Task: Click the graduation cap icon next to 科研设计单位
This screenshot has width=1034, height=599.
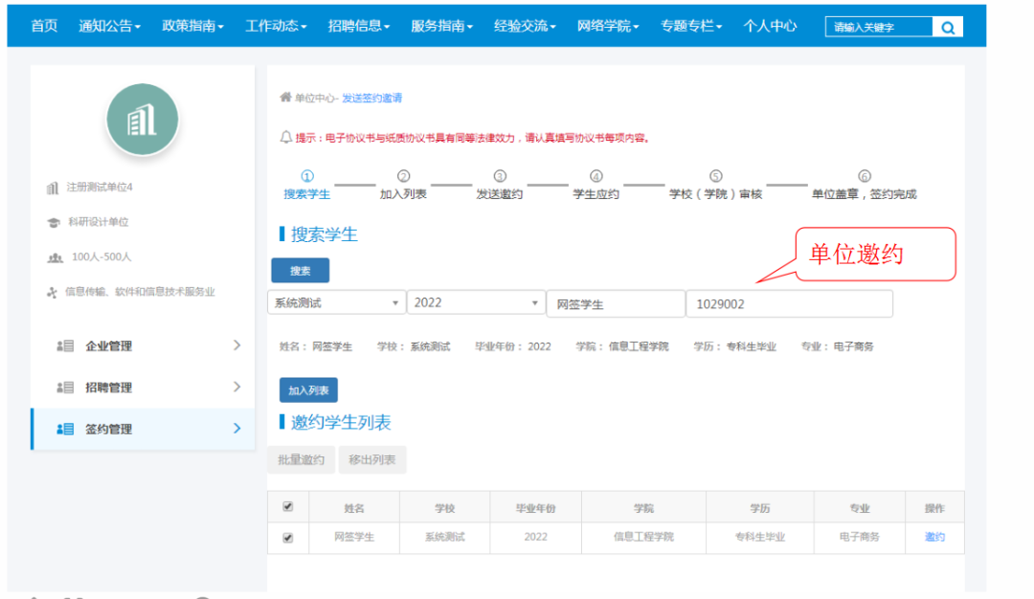Action: [x=54, y=222]
